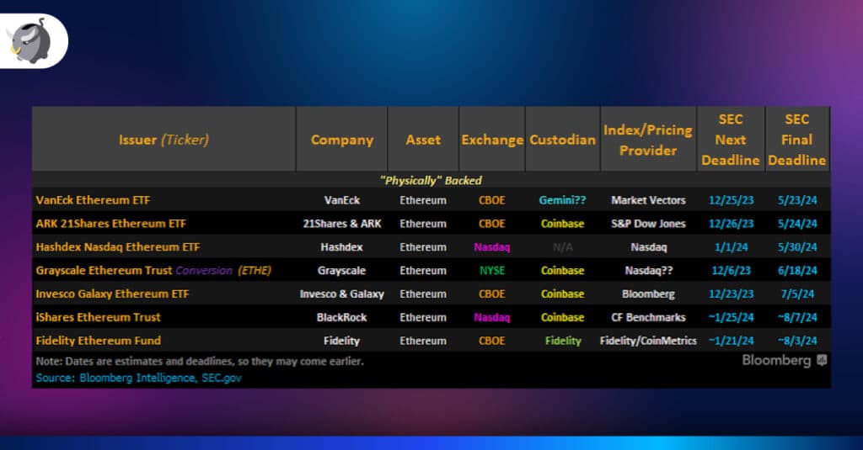Click the Bloomberg logo text
This screenshot has width=863, height=450.
click(x=776, y=361)
